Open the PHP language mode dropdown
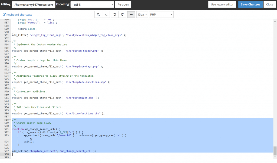Image resolution: width=277 pixels, height=163 pixels. click(161, 15)
